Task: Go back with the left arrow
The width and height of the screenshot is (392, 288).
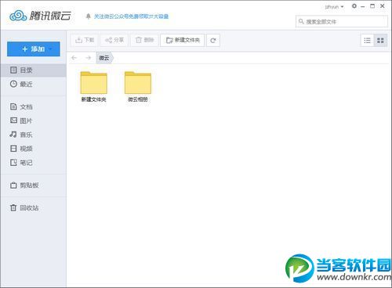Action: (74, 58)
